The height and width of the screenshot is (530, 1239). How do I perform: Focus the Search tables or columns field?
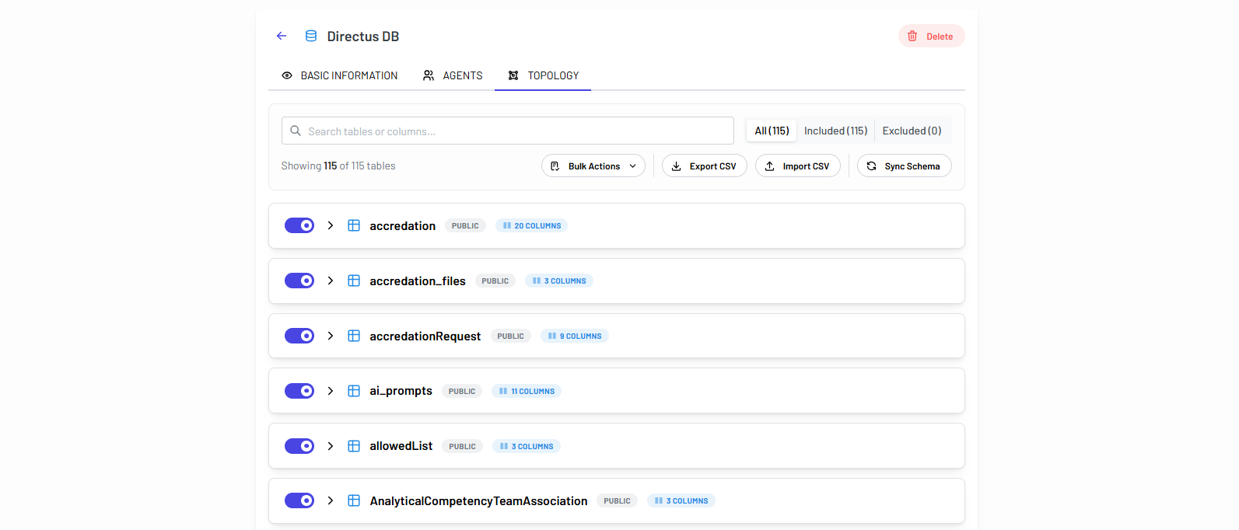[x=508, y=131]
